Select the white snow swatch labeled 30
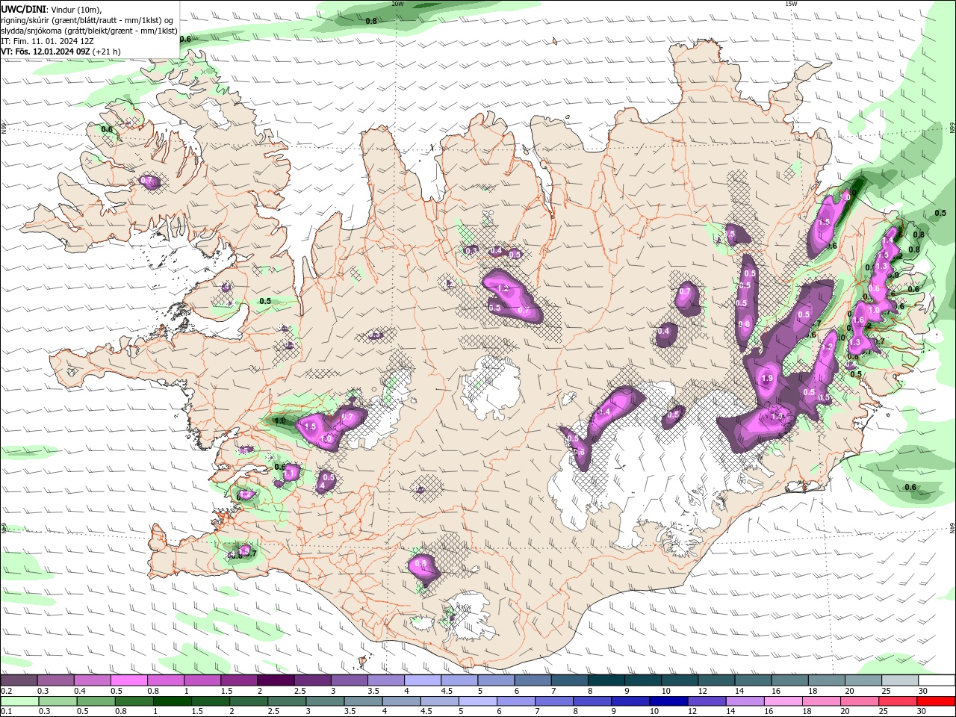This screenshot has height=717, width=956. pos(937,680)
